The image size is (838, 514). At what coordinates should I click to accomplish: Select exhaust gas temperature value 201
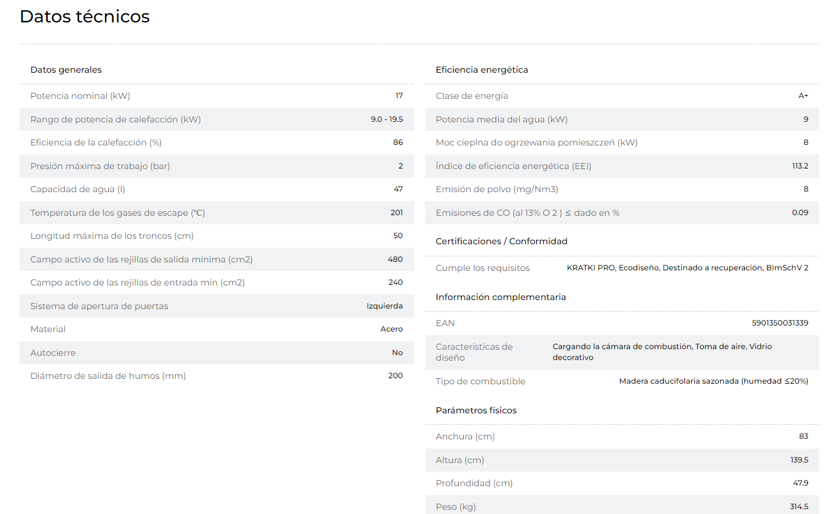(397, 213)
